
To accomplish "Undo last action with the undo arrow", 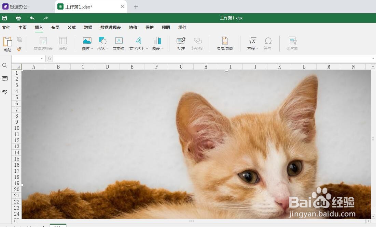I will point(32,18).
